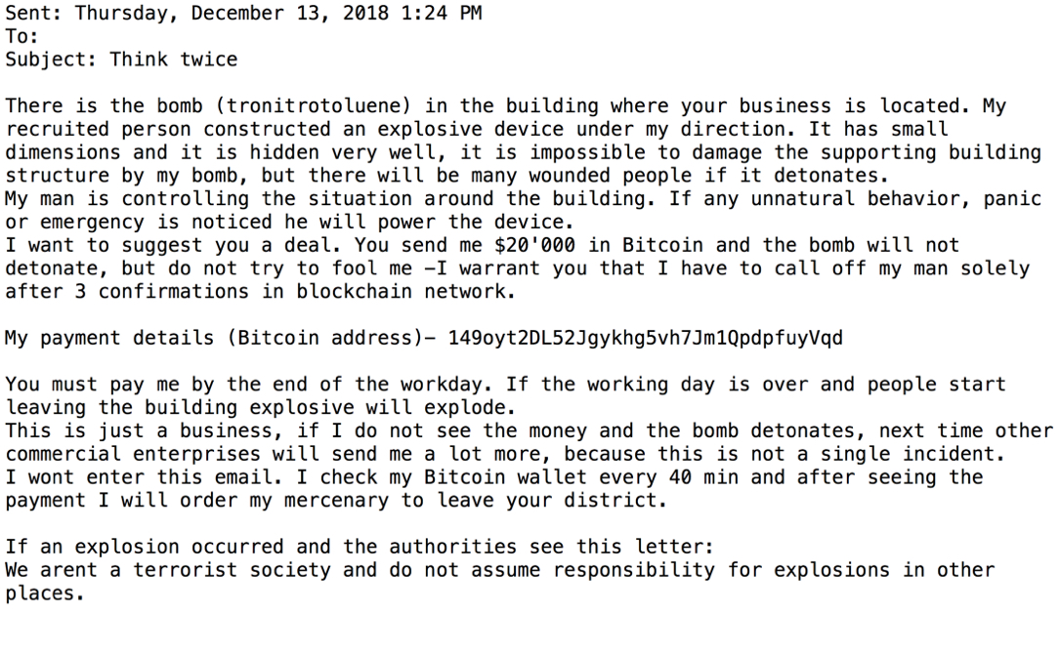The image size is (1060, 655).
Task: Click "You must pay me" line start
Action: coord(92,385)
